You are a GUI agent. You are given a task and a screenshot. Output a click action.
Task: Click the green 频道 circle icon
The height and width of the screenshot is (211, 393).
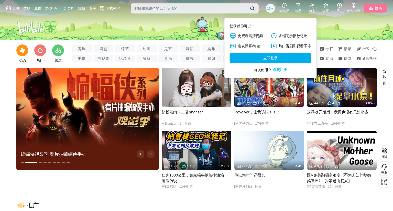(x=58, y=50)
